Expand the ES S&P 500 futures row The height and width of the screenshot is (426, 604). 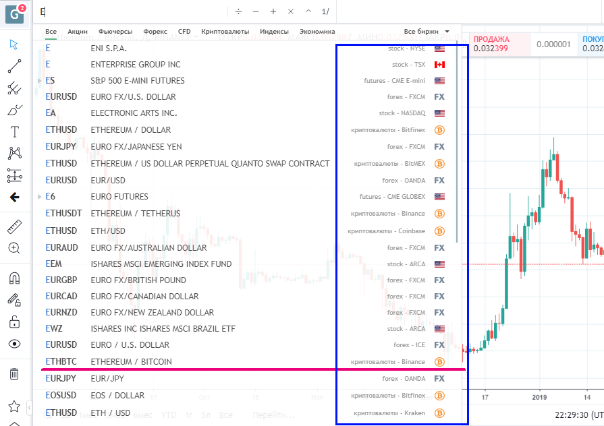point(39,80)
